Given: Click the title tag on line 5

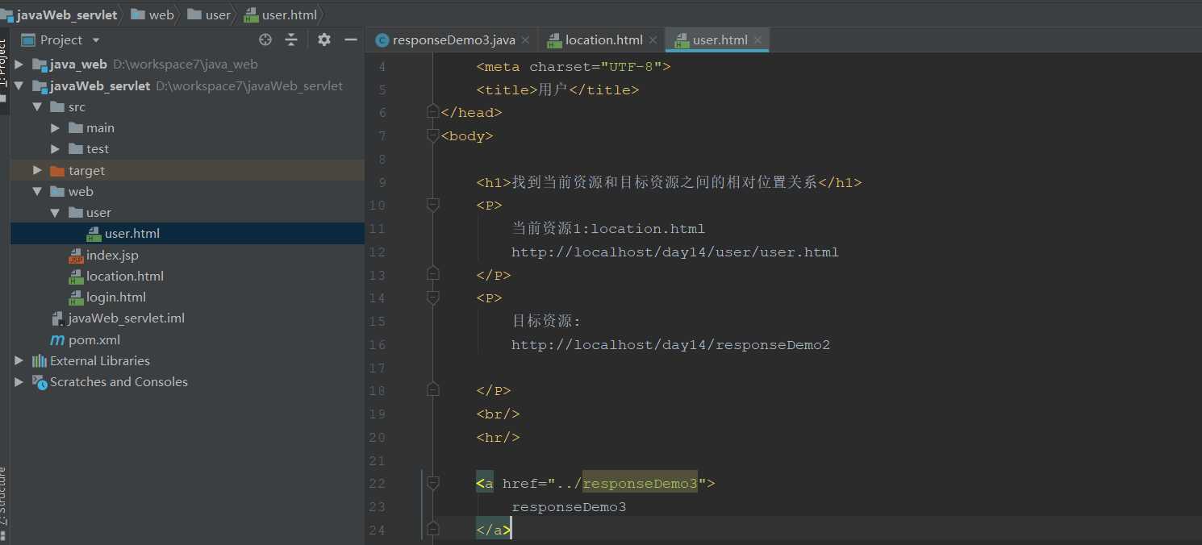Looking at the screenshot, I should coord(557,90).
